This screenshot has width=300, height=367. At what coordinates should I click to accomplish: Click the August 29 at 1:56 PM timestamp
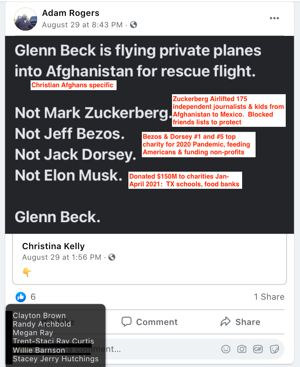point(62,257)
